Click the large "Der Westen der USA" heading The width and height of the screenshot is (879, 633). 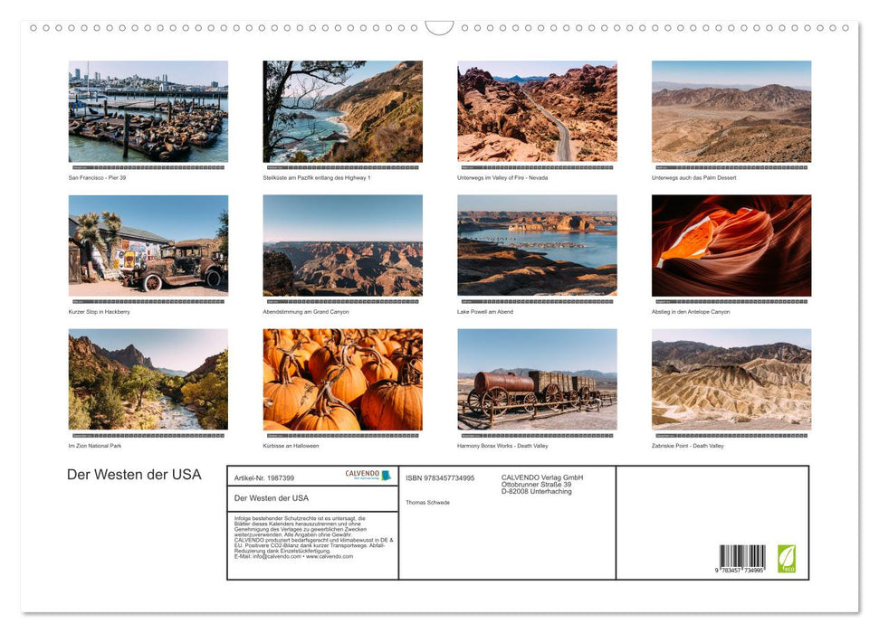tap(134, 475)
